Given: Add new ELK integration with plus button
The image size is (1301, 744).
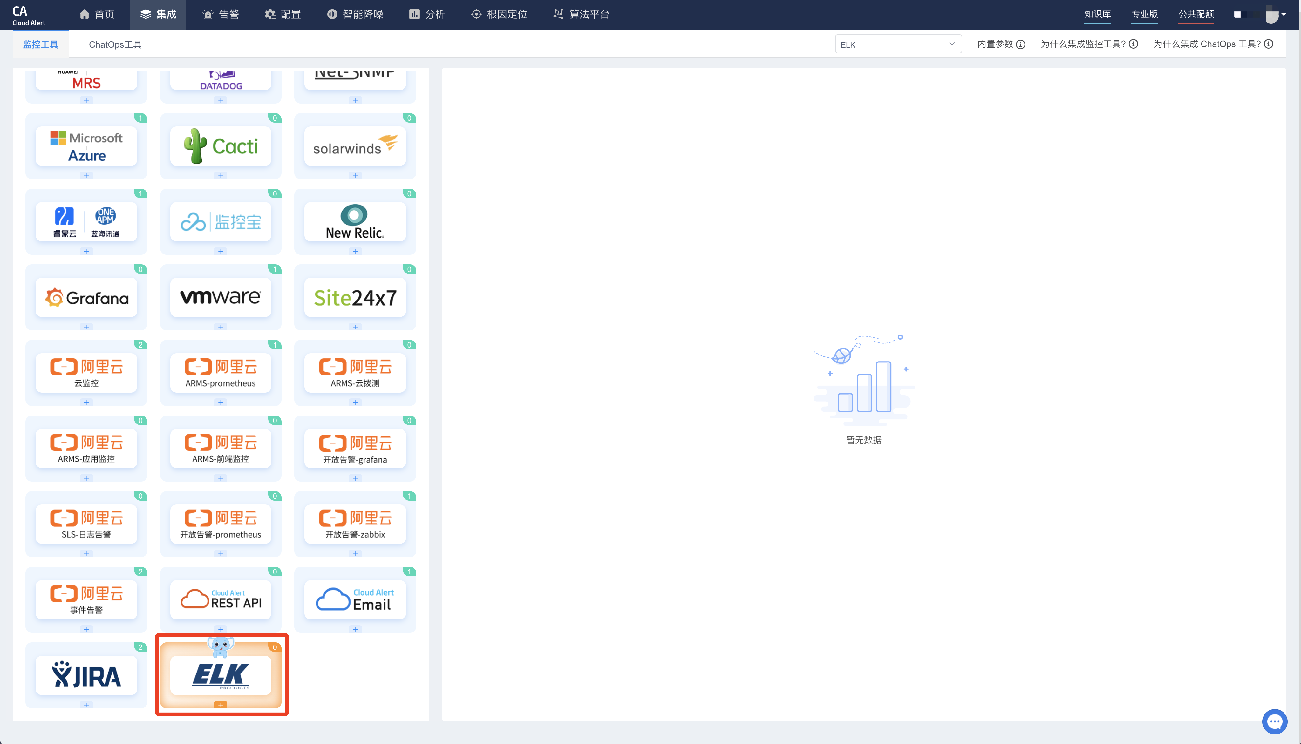Looking at the screenshot, I should [x=220, y=705].
